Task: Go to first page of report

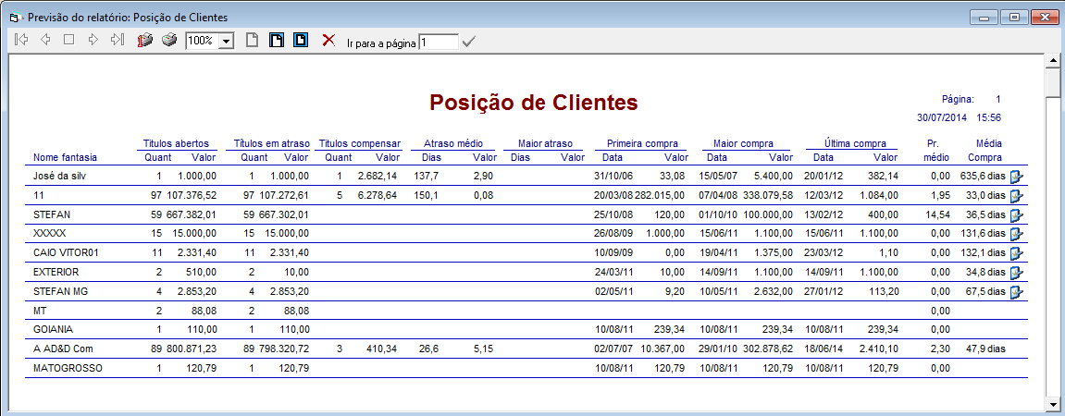Action: tap(21, 41)
